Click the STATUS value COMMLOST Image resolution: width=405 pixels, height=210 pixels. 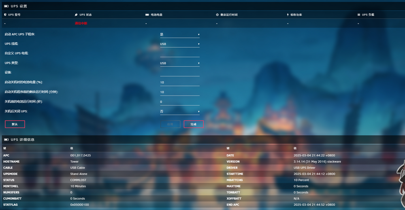[78, 180]
